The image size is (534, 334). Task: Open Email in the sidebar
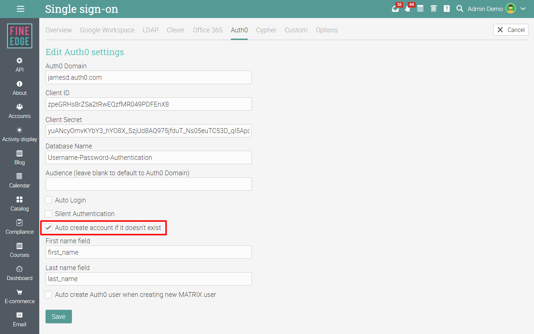click(19, 320)
